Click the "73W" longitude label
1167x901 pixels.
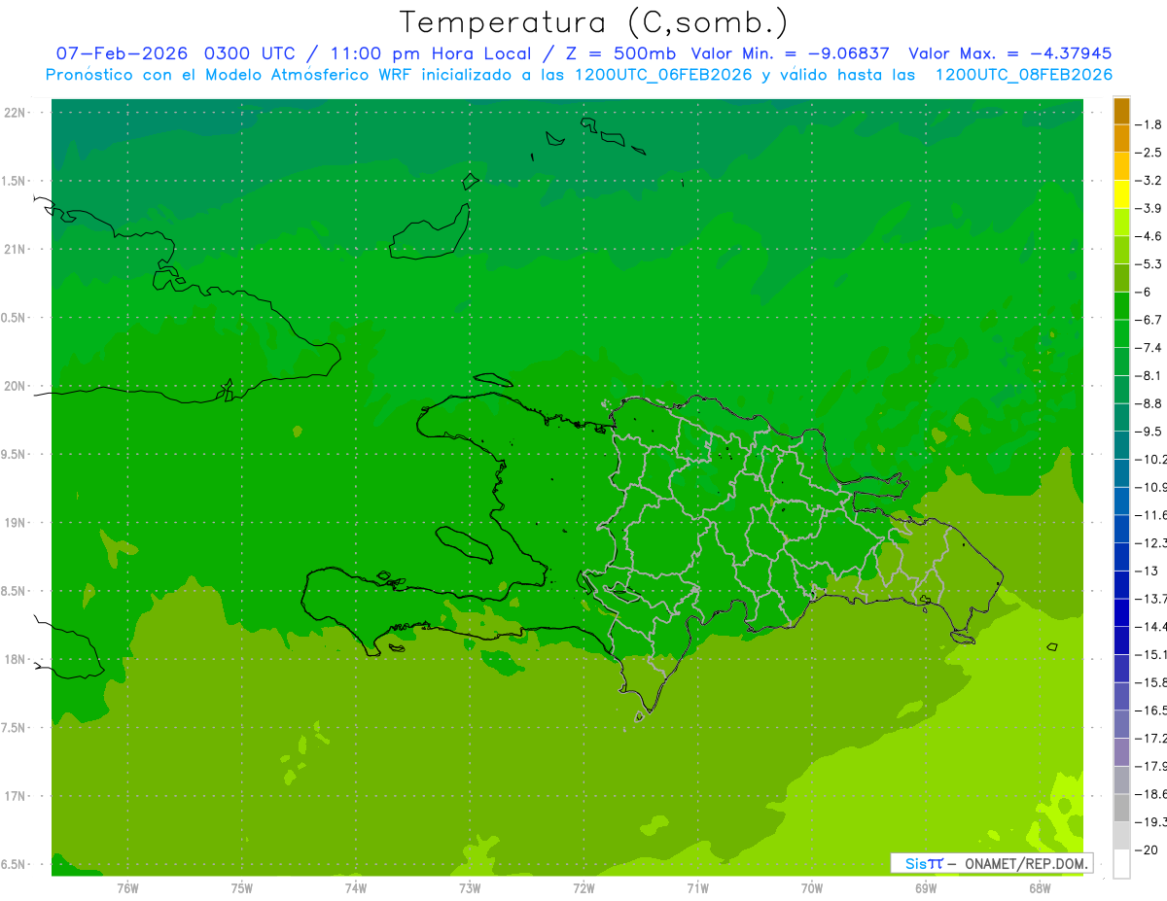coord(470,888)
